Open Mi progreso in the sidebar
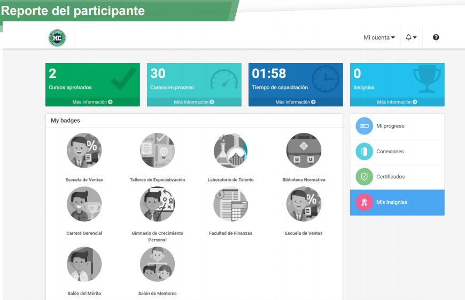This screenshot has width=465, height=300. click(397, 126)
